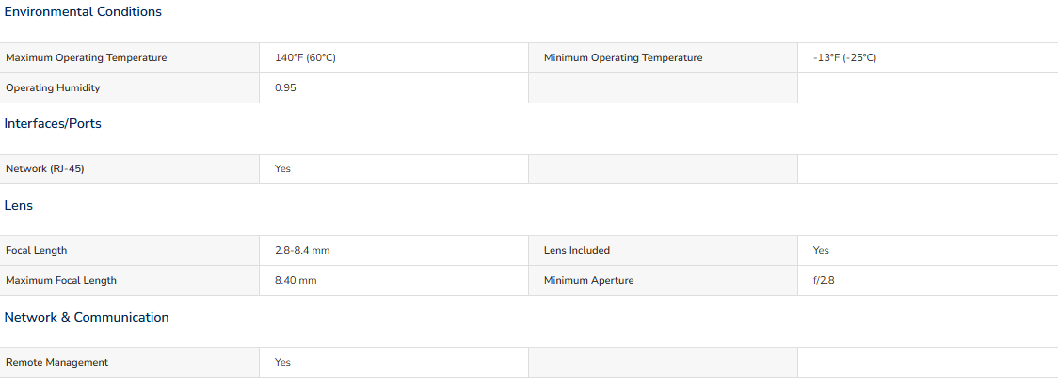
Task: Click the 140°F (60°C) value cell
Action: (x=305, y=58)
